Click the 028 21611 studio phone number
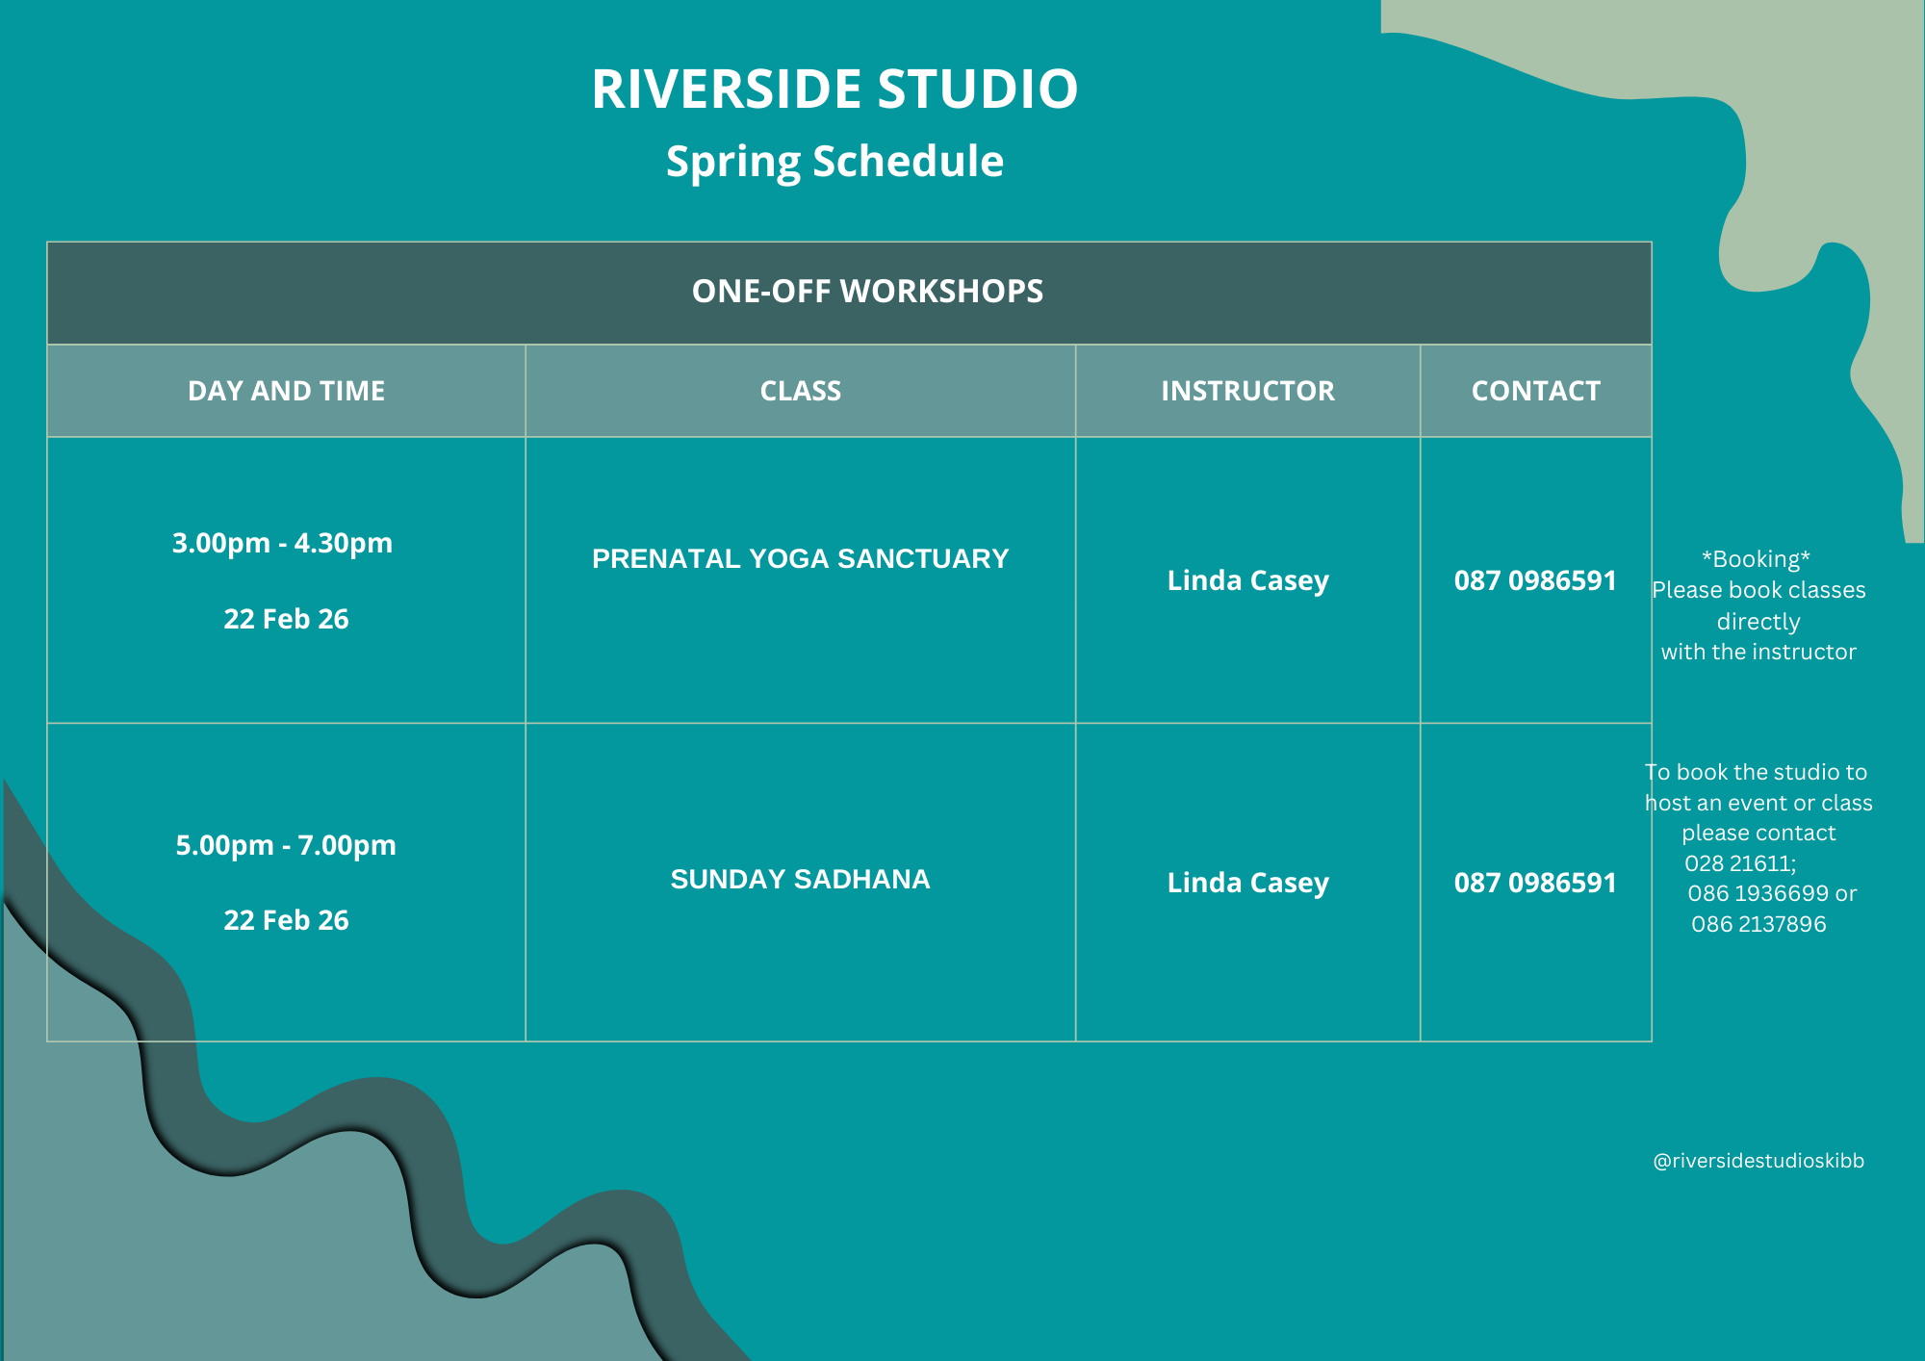Viewport: 1925px width, 1361px height. (1739, 863)
